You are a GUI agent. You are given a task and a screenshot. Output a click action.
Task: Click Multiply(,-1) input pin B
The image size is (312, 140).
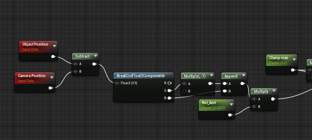tap(184, 91)
